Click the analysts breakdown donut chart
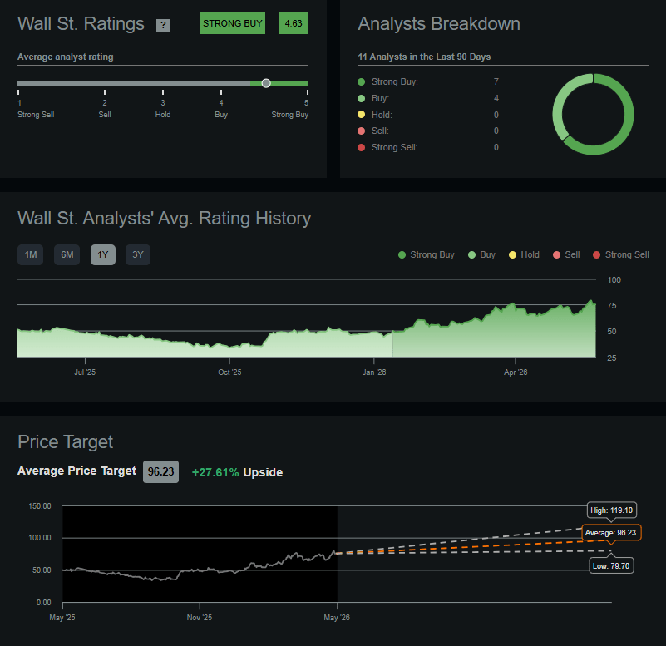Viewport: 666px width, 646px height. tap(593, 114)
